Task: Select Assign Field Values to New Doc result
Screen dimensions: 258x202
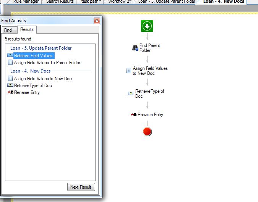Action: 43,79
